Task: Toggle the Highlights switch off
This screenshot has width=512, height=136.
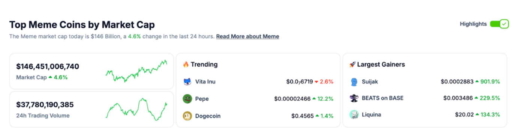Action: tap(499, 24)
